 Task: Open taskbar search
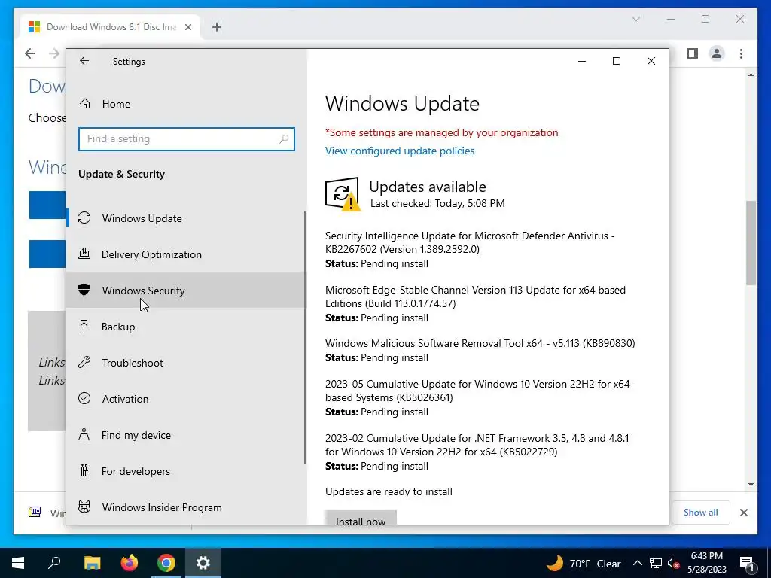point(54,563)
